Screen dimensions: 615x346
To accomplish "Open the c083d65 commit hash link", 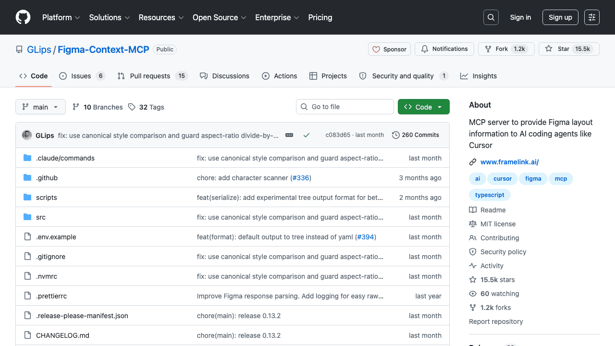I will pos(338,135).
